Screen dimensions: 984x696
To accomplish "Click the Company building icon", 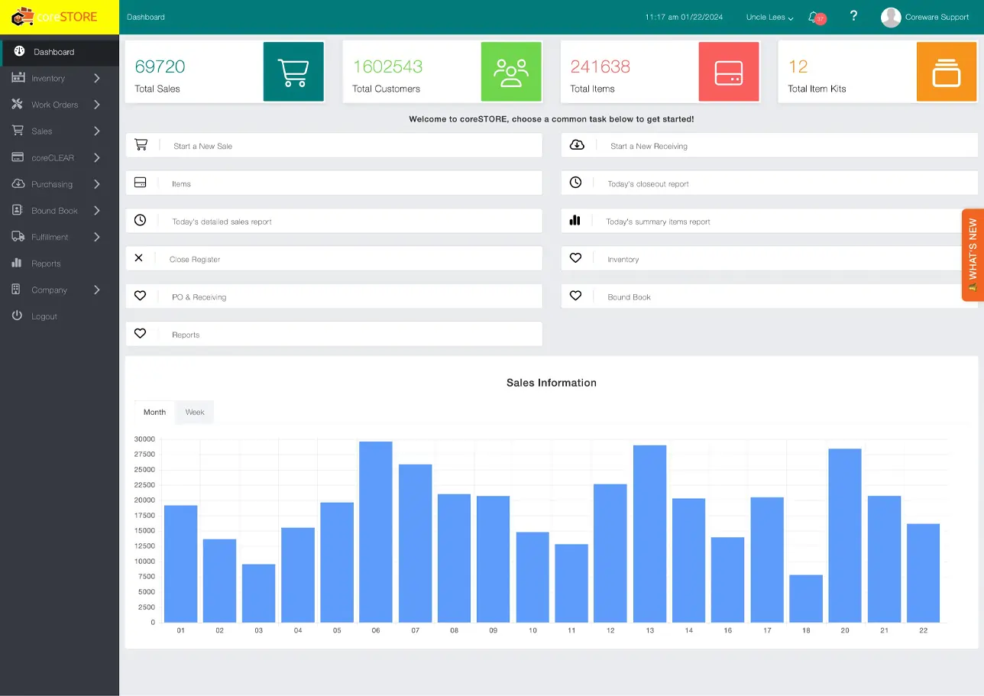I will [16, 290].
